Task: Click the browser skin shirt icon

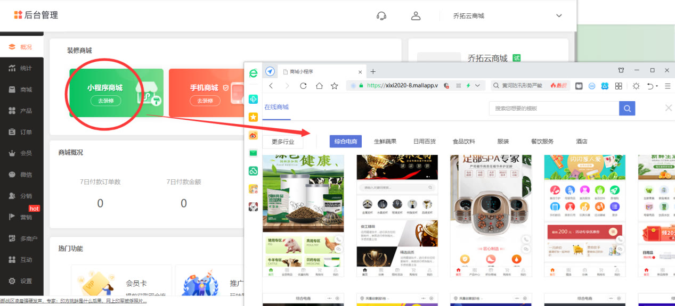Action: (x=621, y=71)
